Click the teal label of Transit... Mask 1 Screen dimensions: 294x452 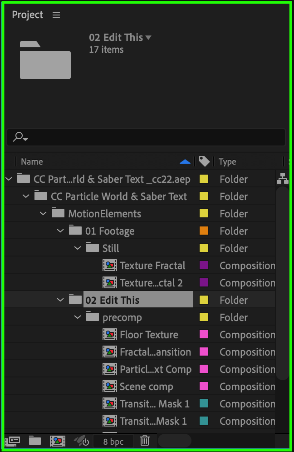(x=204, y=404)
